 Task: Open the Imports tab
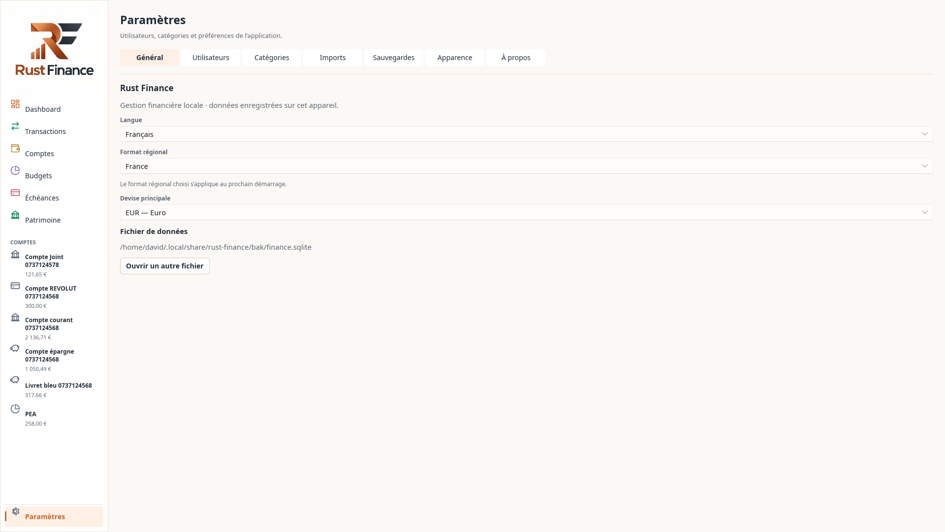point(333,58)
